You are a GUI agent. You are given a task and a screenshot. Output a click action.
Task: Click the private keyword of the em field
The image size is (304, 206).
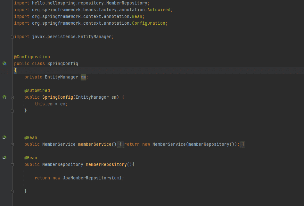(x=33, y=77)
